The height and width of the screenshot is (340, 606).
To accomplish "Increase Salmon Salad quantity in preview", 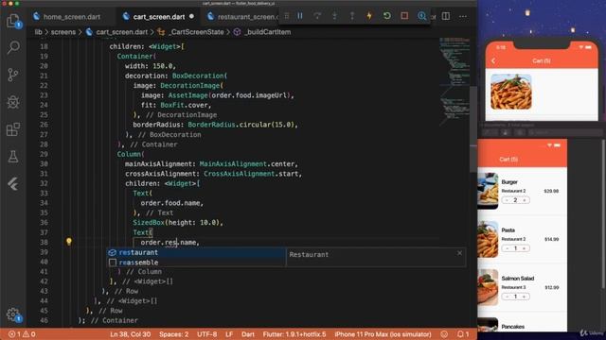I will [x=524, y=297].
